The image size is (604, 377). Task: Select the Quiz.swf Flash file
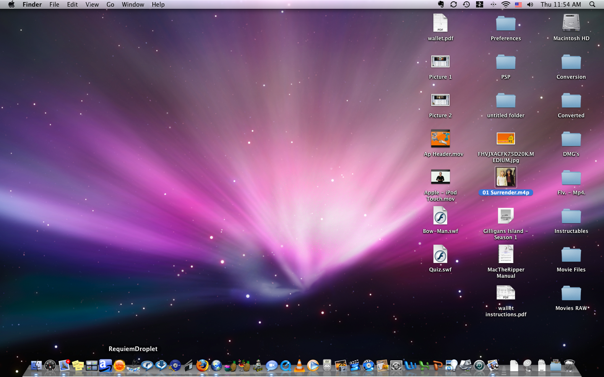point(440,255)
